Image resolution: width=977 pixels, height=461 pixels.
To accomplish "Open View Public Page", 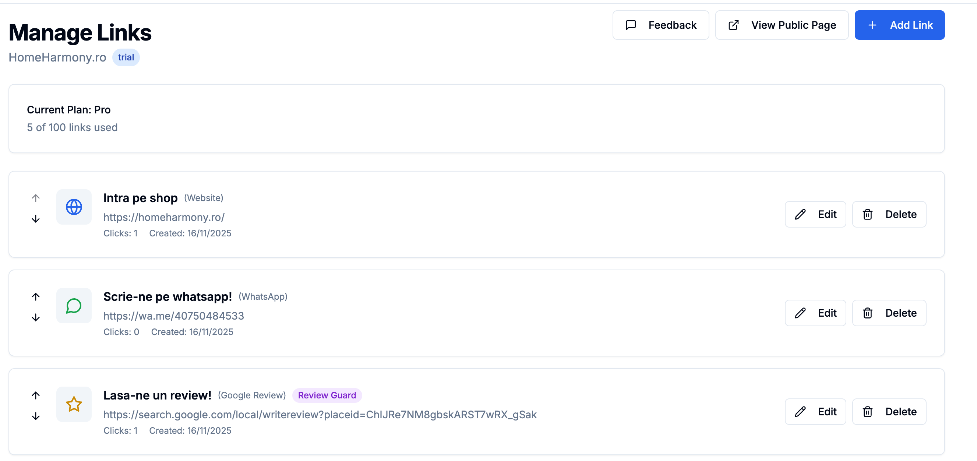I will pos(781,25).
